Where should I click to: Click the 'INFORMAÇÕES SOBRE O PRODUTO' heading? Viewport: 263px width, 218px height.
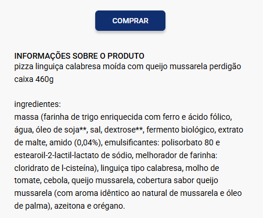click(79, 56)
